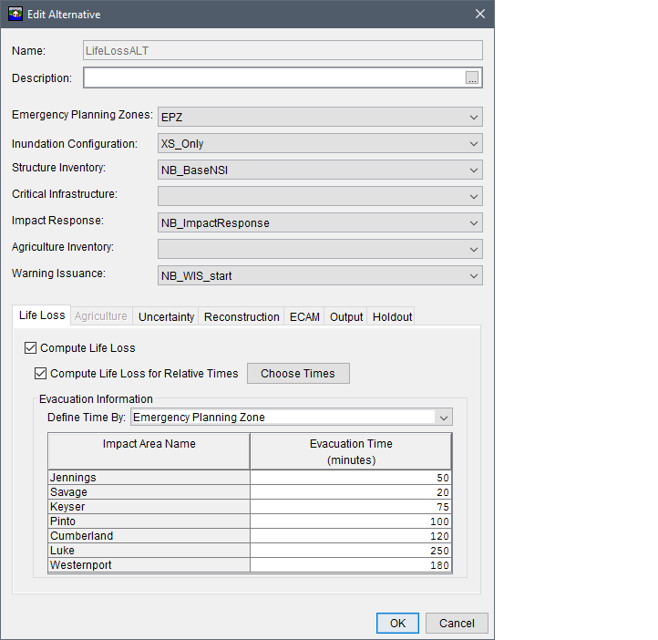Click Pinto evacuation time value 100
Image resolution: width=658 pixels, height=640 pixels.
[351, 521]
